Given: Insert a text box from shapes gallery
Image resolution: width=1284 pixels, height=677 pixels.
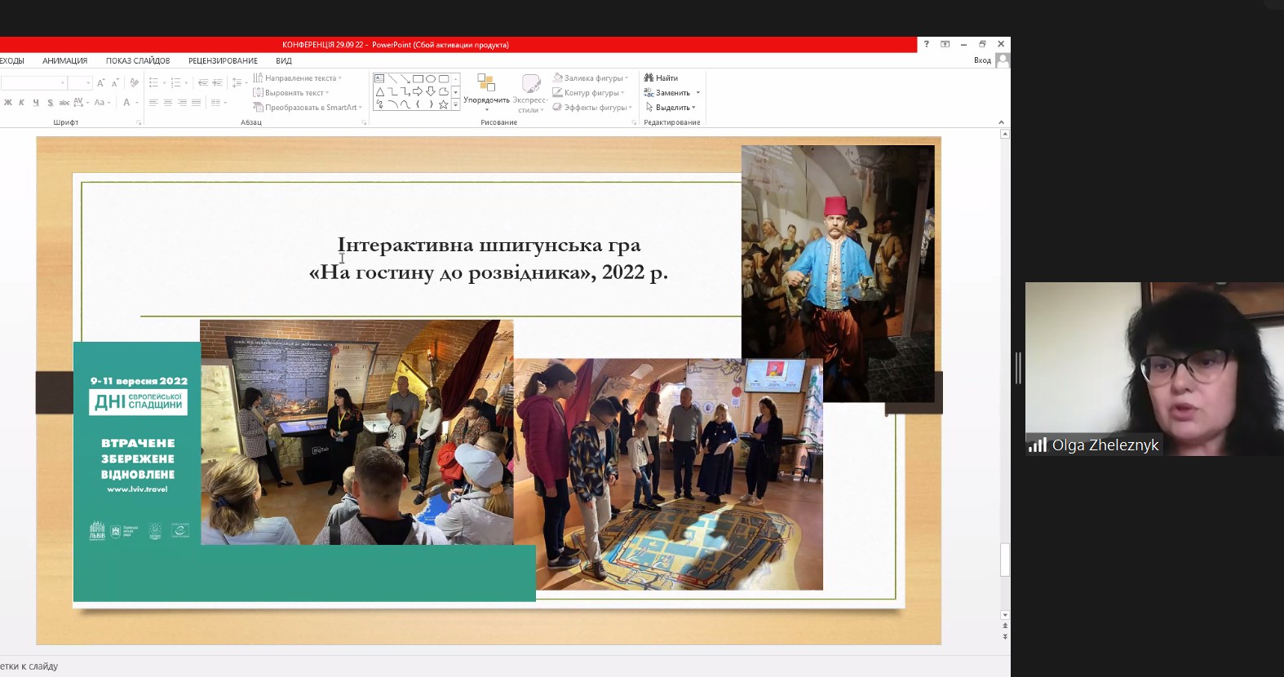Looking at the screenshot, I should 379,79.
